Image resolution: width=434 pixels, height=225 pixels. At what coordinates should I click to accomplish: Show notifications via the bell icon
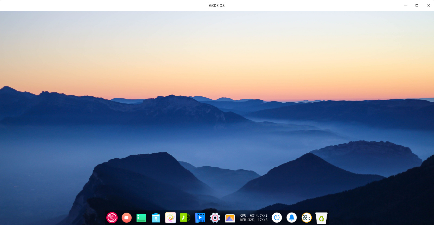point(292,218)
